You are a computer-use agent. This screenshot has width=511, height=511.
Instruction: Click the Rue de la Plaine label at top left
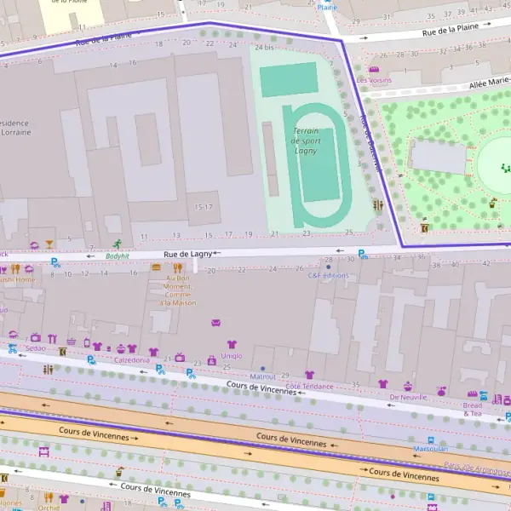pyautogui.click(x=104, y=37)
